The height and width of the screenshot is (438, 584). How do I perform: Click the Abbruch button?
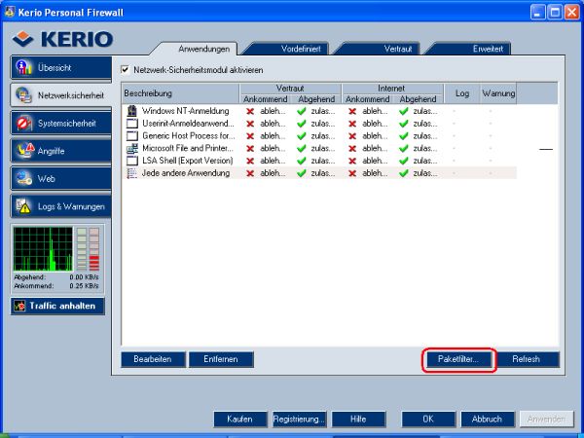point(488,420)
